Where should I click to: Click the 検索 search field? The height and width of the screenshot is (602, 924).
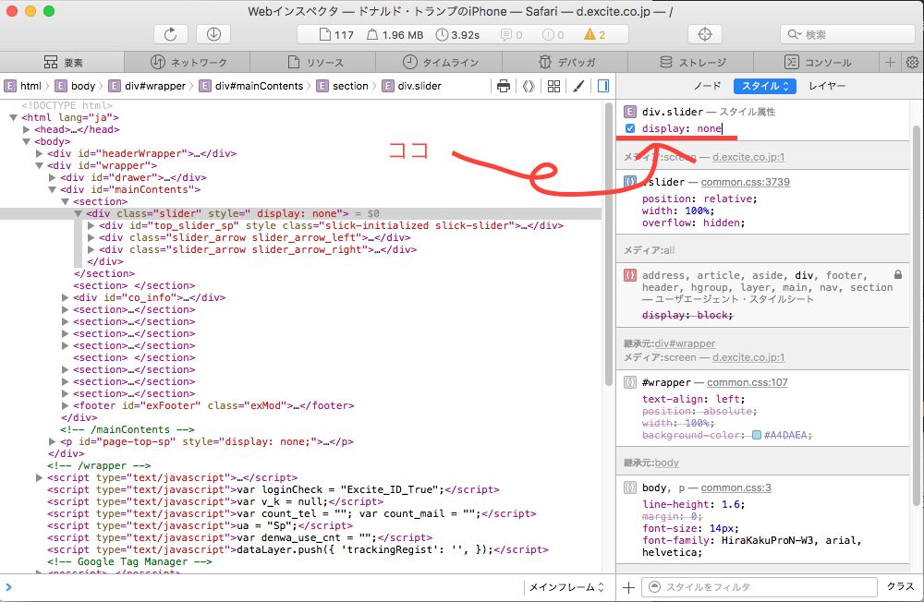tap(848, 35)
